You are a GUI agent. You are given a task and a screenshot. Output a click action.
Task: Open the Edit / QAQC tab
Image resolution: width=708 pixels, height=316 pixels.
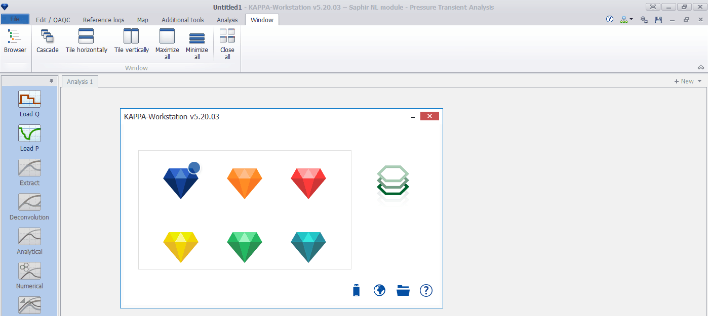click(x=53, y=20)
